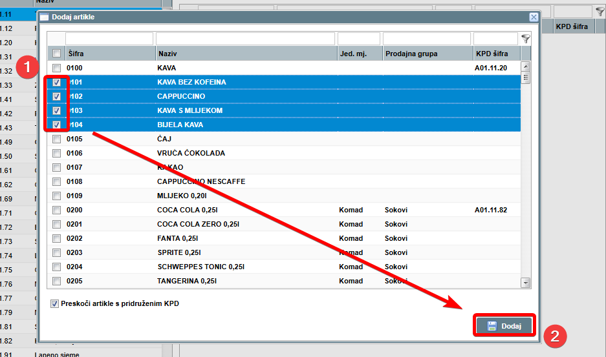Screen dimensions: 606x357
Task: Close the Dodaj artikle dialog
Action: pyautogui.click(x=533, y=17)
